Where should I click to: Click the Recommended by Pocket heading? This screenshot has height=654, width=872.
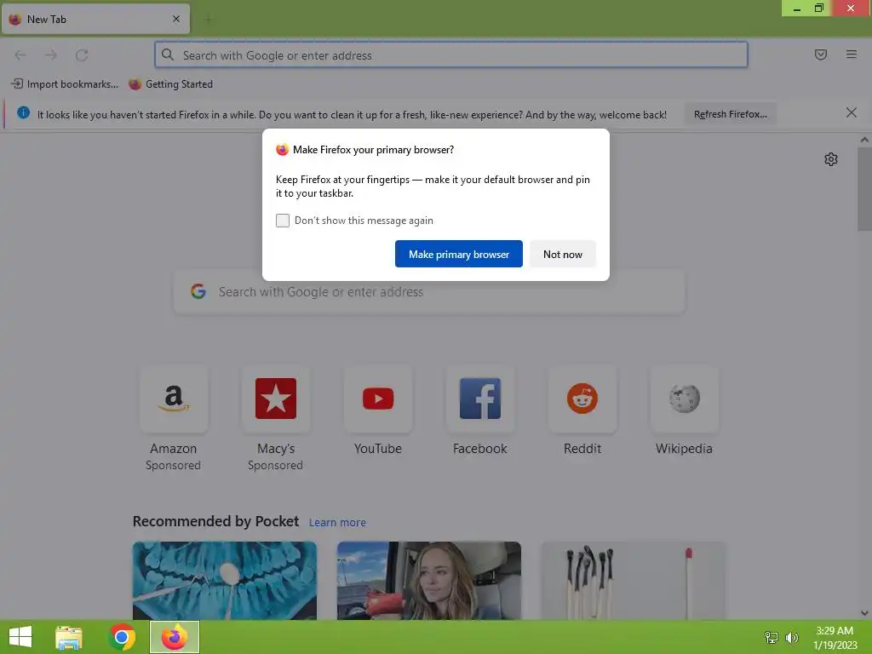pos(215,521)
